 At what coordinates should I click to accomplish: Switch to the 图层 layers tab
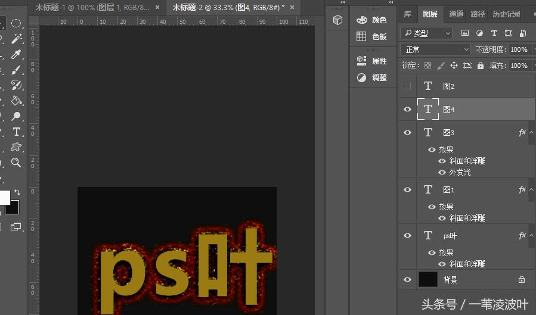click(x=430, y=14)
